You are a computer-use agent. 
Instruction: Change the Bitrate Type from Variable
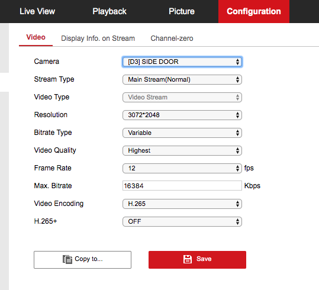pyautogui.click(x=182, y=133)
